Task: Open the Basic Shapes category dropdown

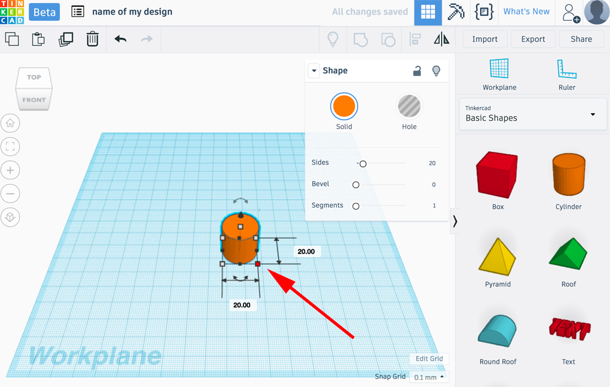Action: pyautogui.click(x=533, y=114)
